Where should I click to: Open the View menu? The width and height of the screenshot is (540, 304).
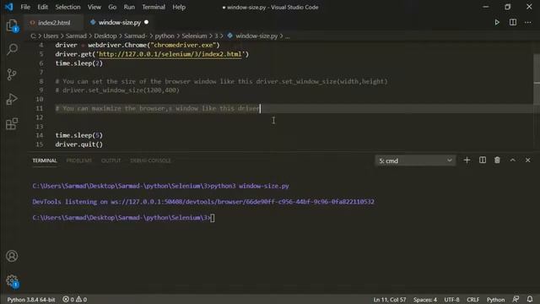[94, 7]
